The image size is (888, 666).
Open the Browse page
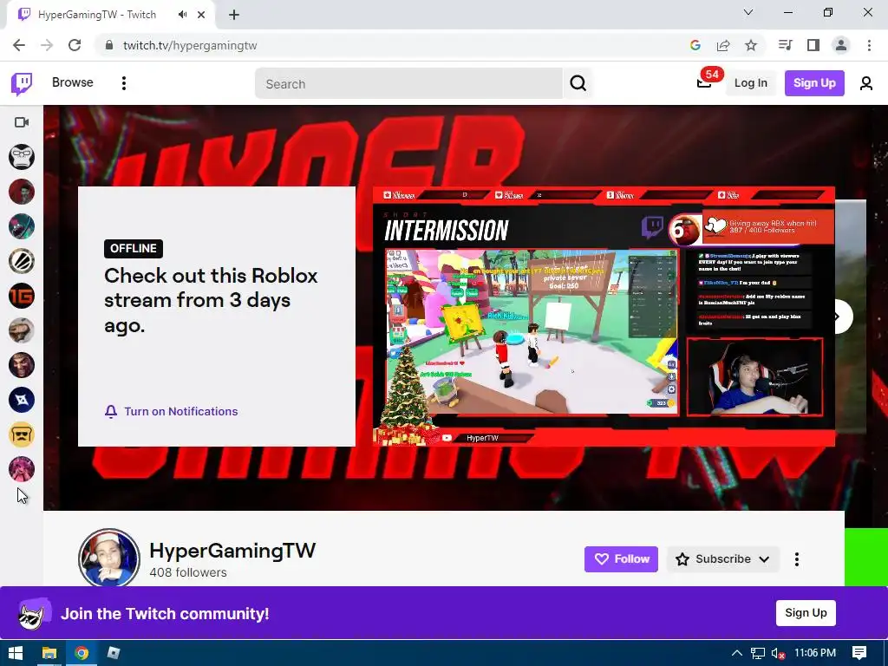pyautogui.click(x=73, y=82)
